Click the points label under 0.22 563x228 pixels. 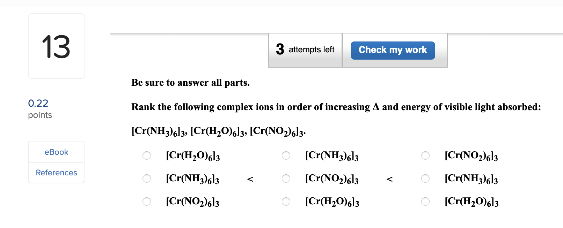click(x=40, y=115)
